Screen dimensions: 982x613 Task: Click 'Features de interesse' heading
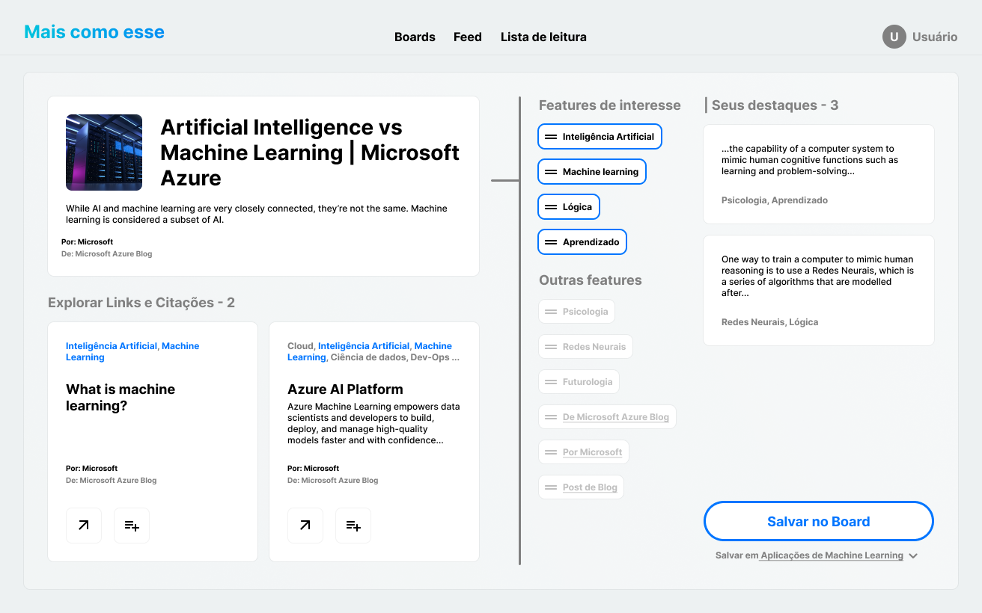(x=610, y=105)
